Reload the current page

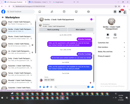click(x=9, y=6)
